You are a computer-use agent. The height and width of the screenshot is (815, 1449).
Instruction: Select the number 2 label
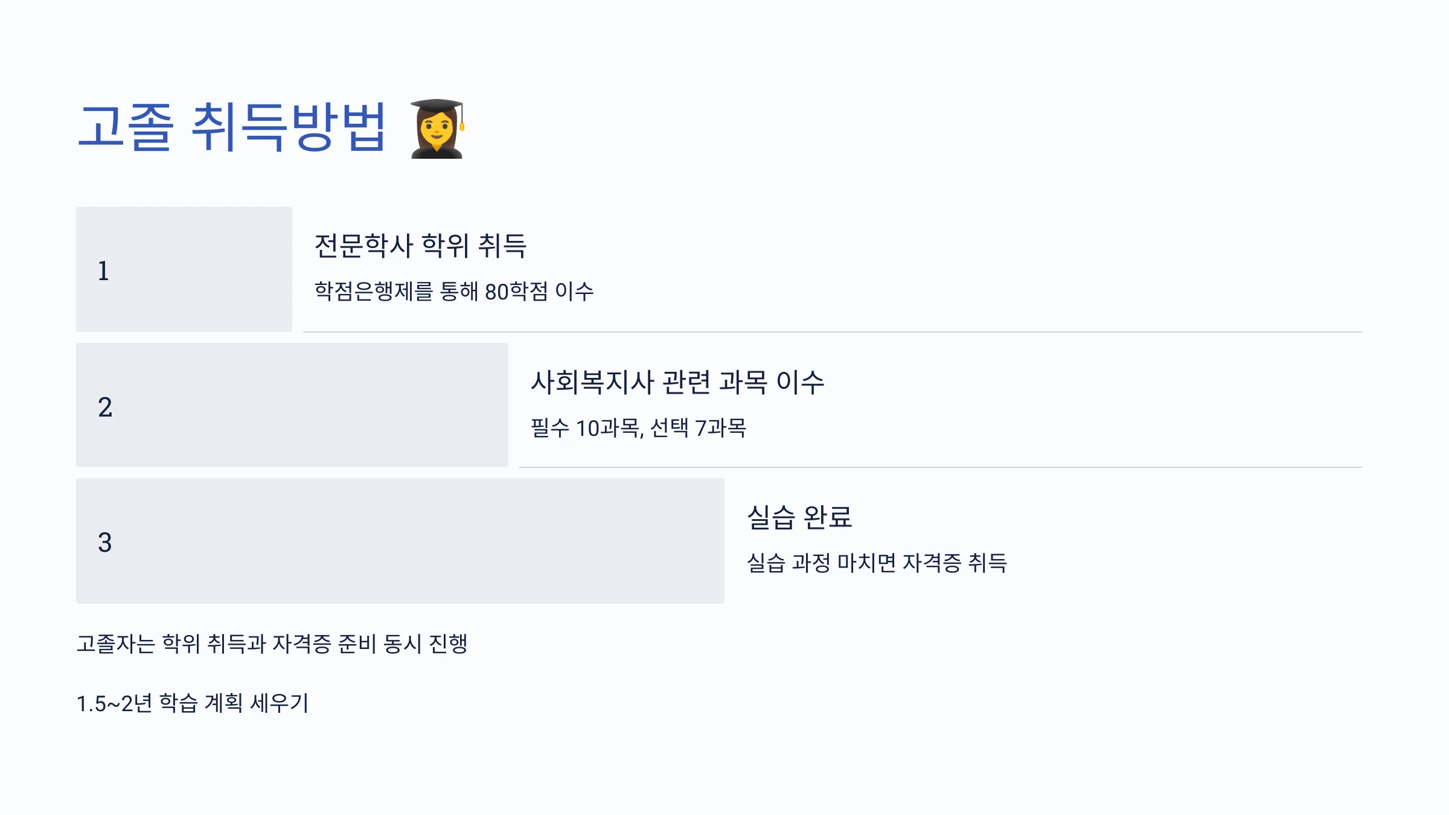pyautogui.click(x=105, y=407)
